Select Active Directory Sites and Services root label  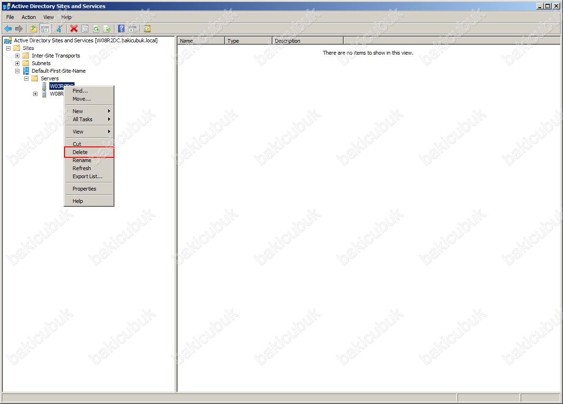(86, 40)
